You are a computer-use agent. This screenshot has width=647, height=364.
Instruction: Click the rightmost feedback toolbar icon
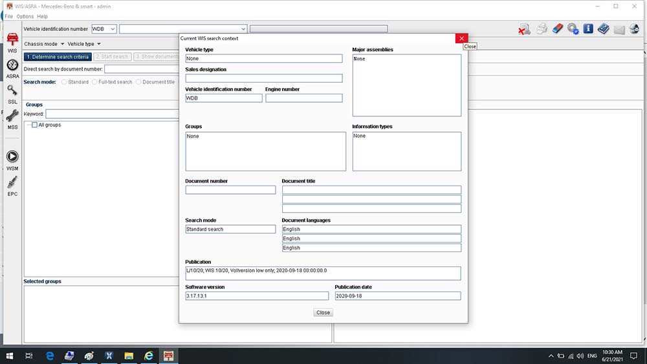[634, 29]
